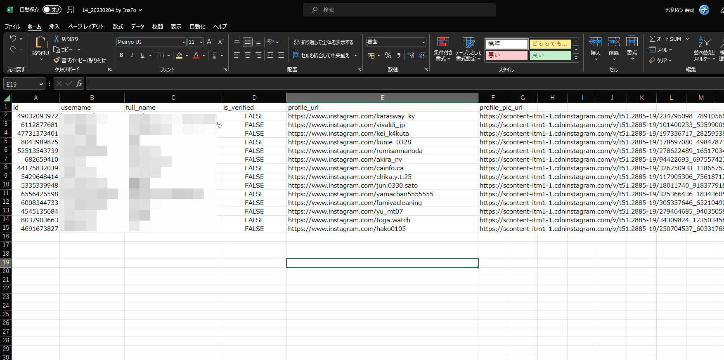Viewport: 724px width, 360px height.
Task: Open the document title dropdown arrow
Action: (140, 10)
